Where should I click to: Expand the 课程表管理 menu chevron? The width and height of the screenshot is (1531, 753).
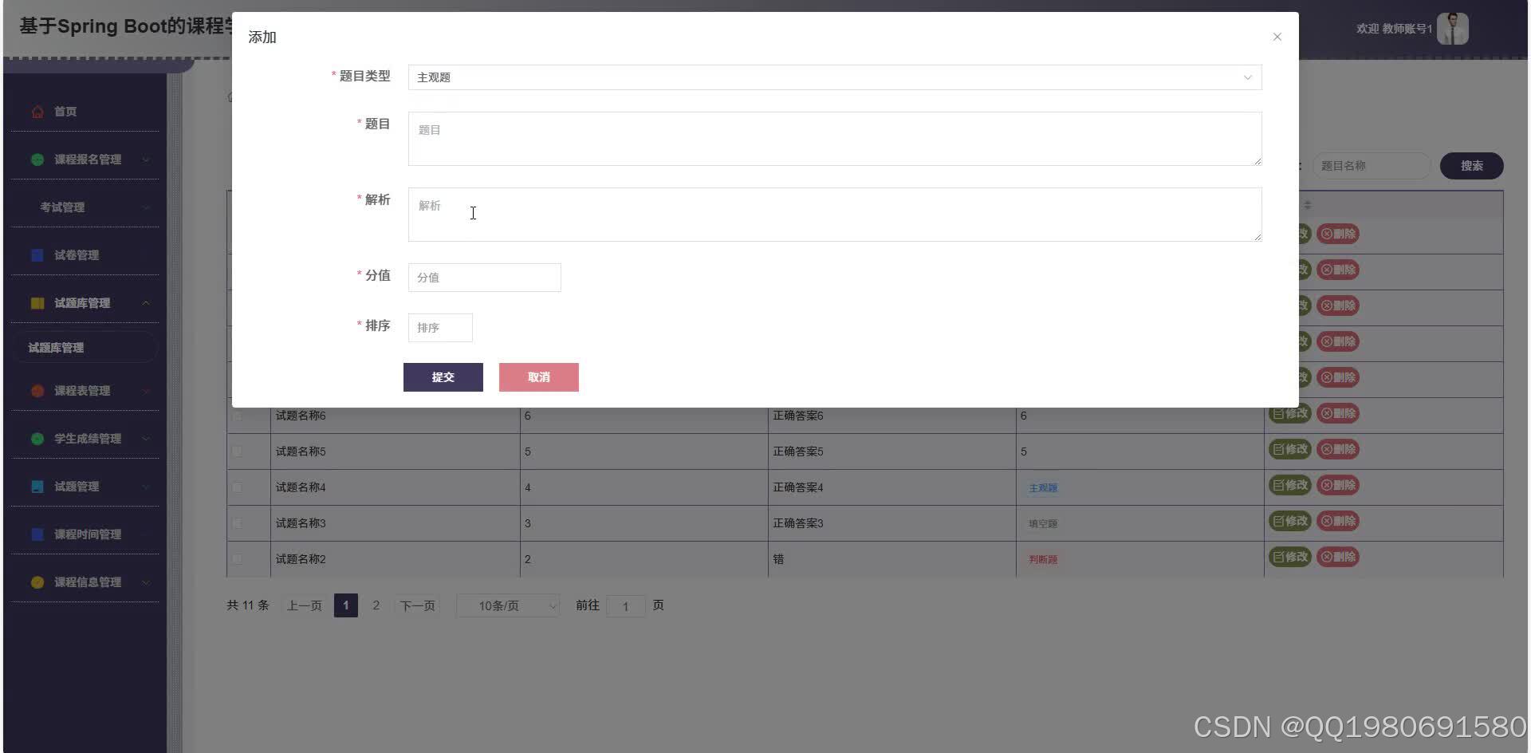(146, 391)
